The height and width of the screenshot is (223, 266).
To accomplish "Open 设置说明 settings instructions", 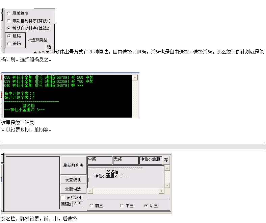I will (73, 180).
